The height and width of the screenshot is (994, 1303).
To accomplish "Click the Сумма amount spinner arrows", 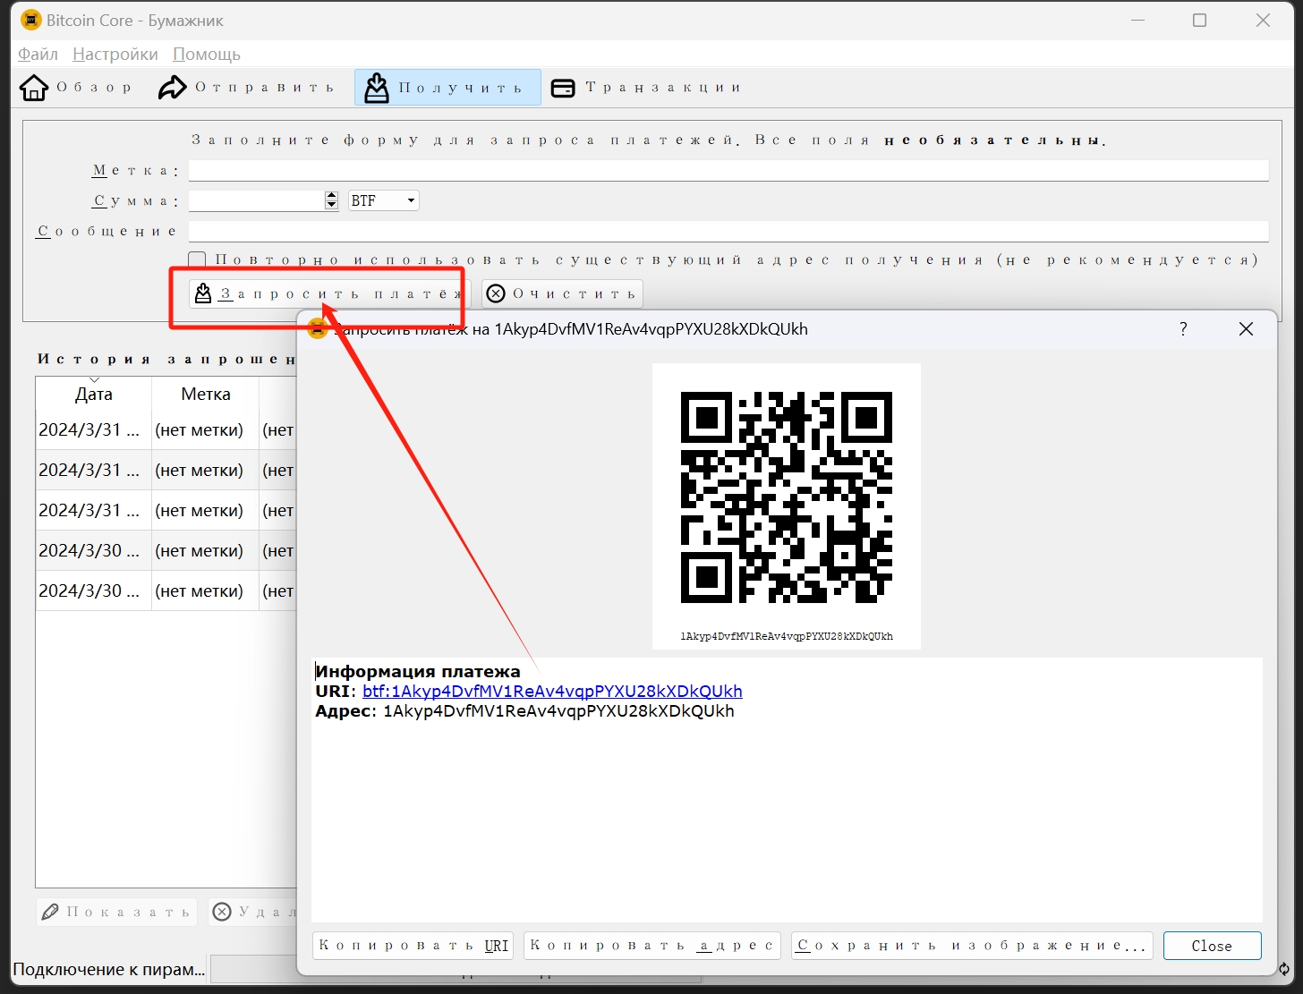I will point(331,200).
